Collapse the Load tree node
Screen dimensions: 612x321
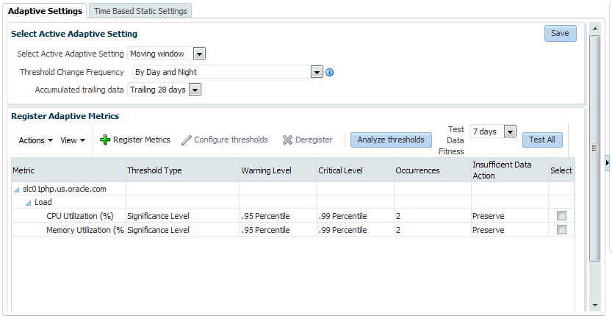tap(28, 203)
